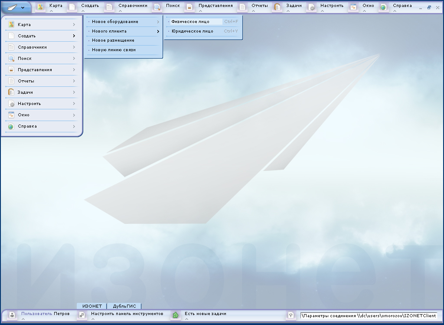
Task: Click the green puzzle icon in status bar
Action: 175,315
